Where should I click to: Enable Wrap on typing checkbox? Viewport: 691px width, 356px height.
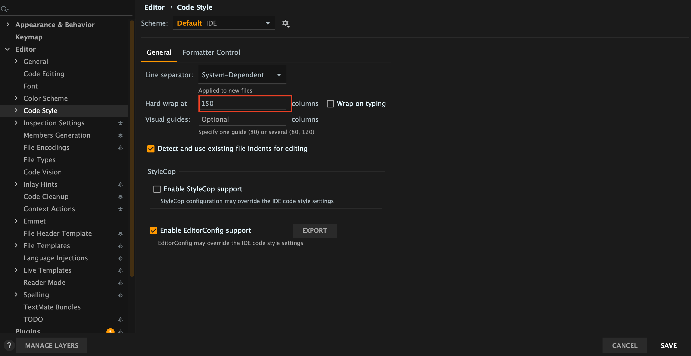[330, 104]
